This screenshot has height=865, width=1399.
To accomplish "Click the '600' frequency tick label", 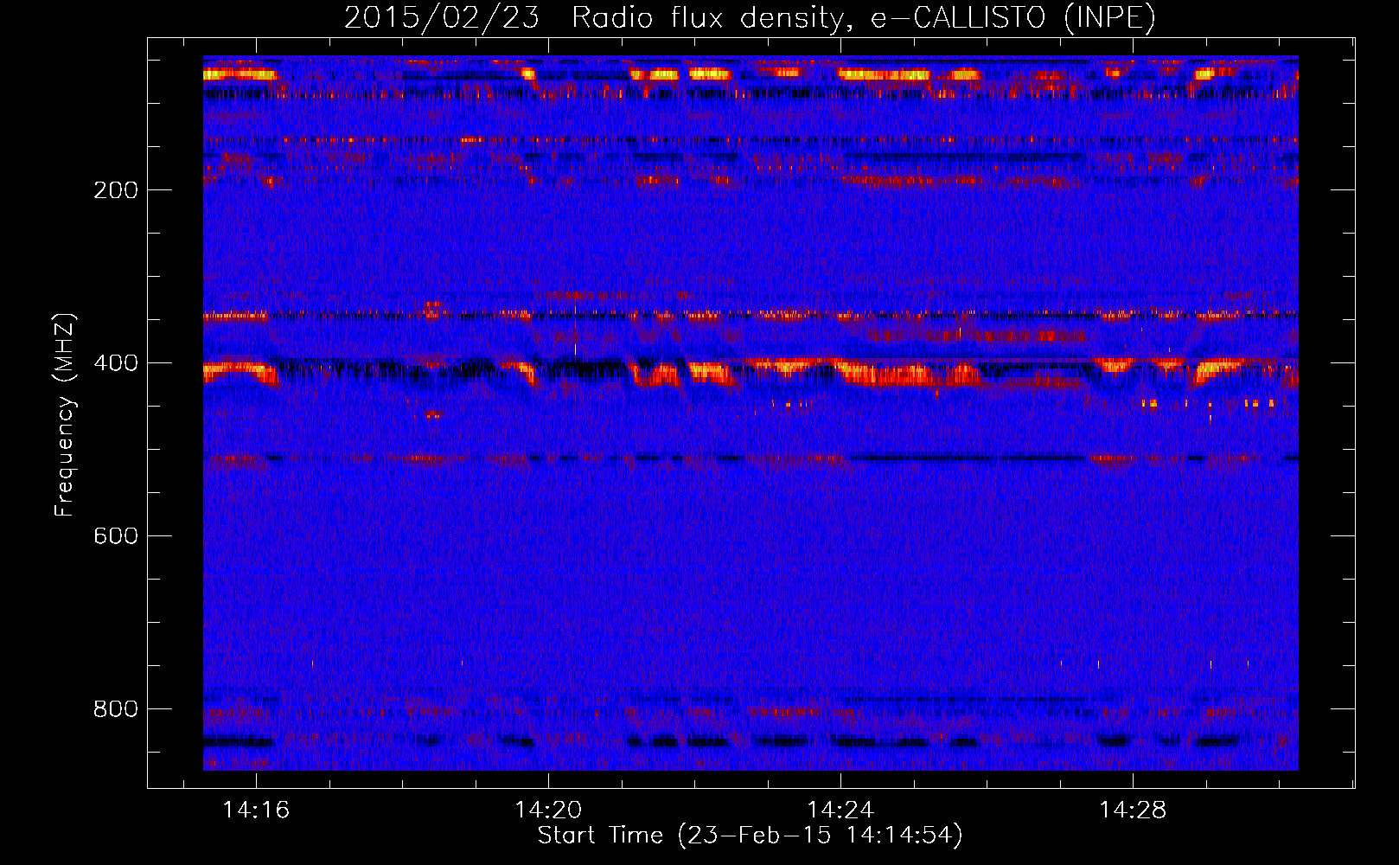I will [115, 535].
